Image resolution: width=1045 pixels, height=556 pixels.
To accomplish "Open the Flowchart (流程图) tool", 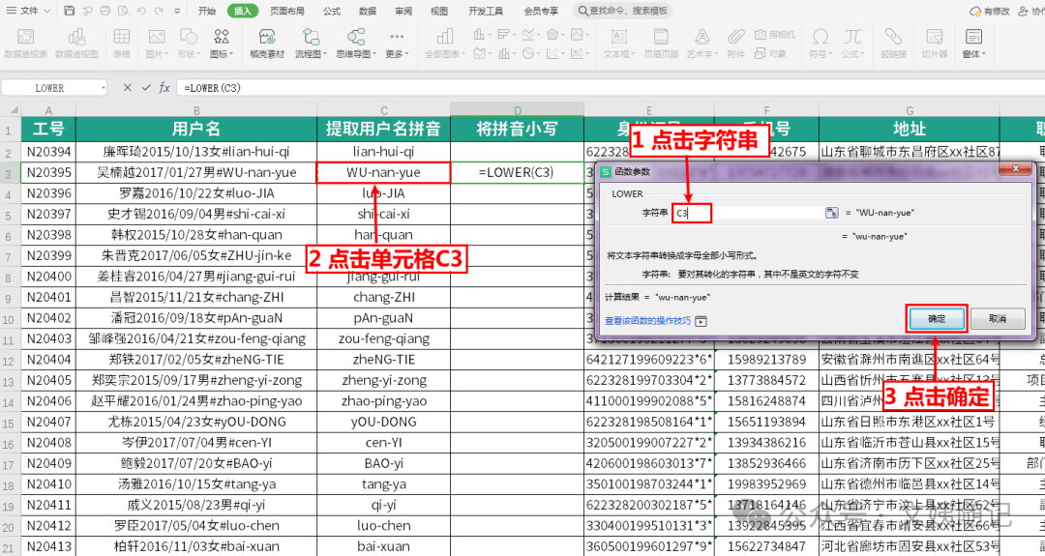I will point(312,44).
